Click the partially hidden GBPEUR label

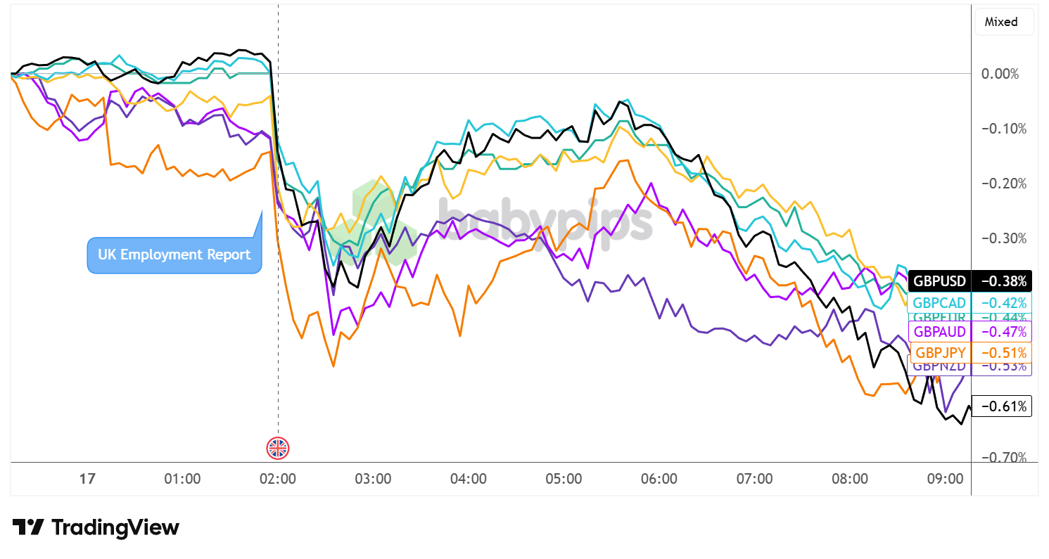coord(939,316)
